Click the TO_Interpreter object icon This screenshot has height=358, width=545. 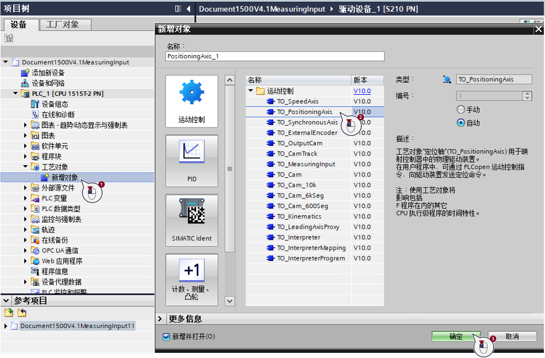[x=270, y=238]
